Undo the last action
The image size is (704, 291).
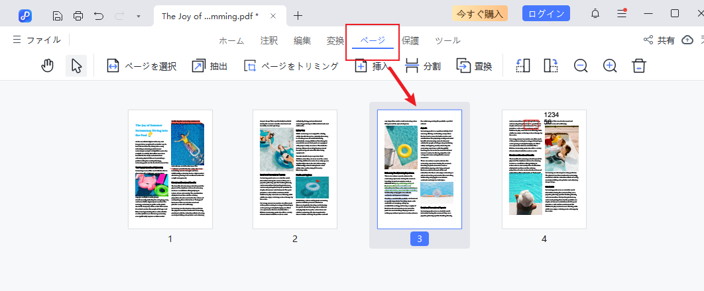click(99, 16)
